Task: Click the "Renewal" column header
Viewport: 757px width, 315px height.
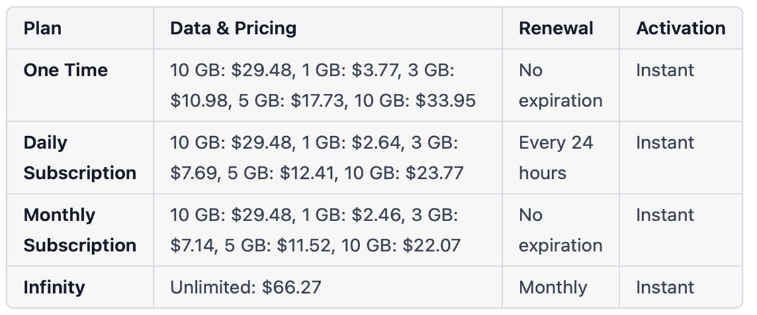Action: [556, 28]
